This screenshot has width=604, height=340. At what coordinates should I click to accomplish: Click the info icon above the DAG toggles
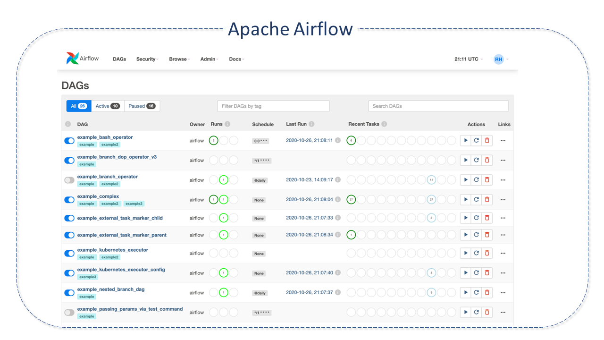(x=68, y=124)
